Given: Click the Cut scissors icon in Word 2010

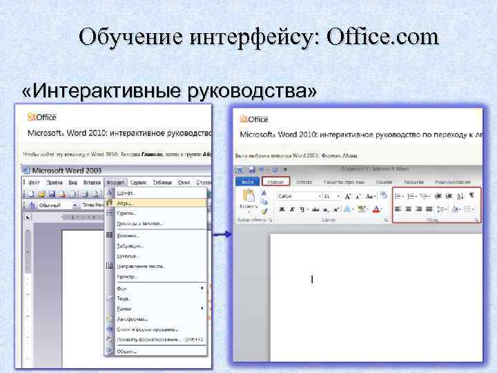Looking at the screenshot, I should tap(264, 193).
